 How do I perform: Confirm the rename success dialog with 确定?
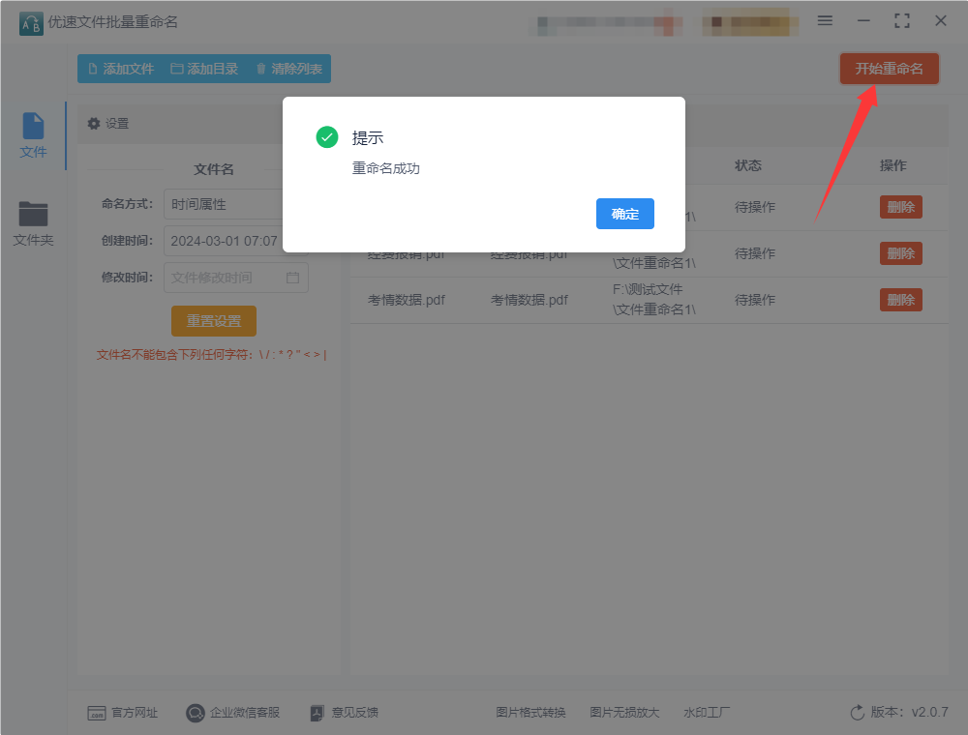click(x=624, y=214)
